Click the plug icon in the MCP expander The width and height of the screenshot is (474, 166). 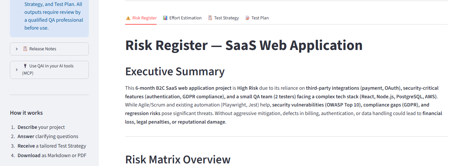tap(25, 66)
